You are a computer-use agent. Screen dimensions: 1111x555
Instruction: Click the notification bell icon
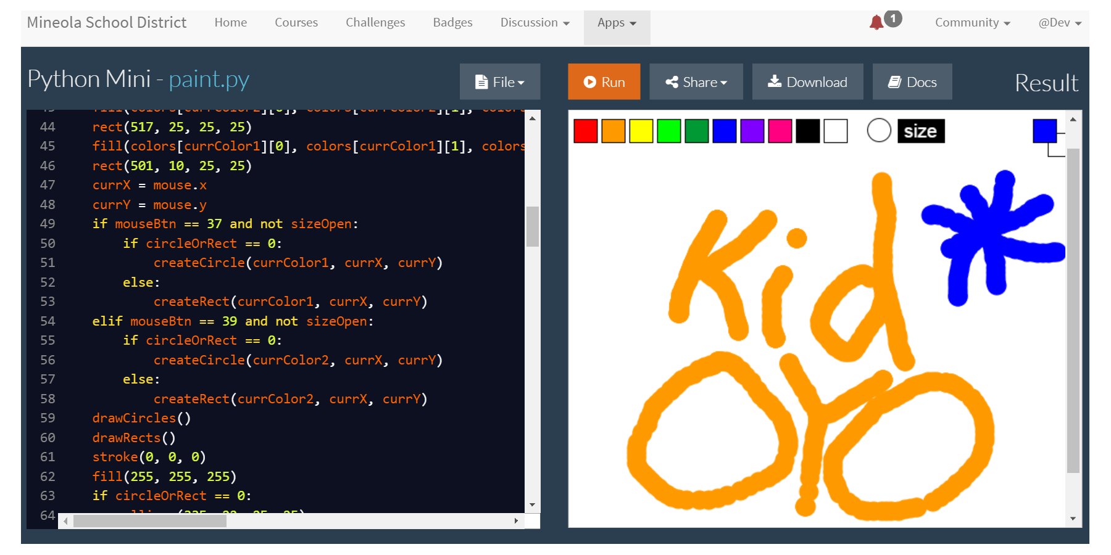pos(876,23)
